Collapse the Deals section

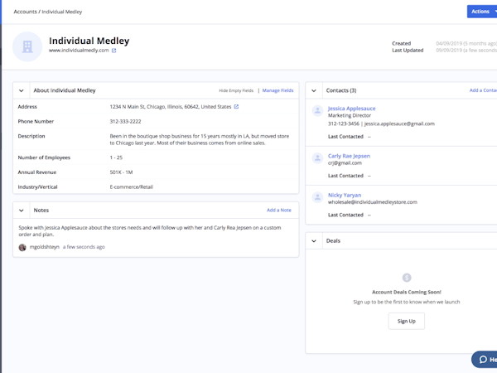[314, 241]
